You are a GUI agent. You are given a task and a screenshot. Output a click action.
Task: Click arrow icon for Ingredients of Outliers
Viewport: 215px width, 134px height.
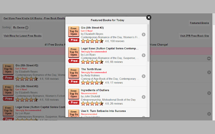click(143, 97)
